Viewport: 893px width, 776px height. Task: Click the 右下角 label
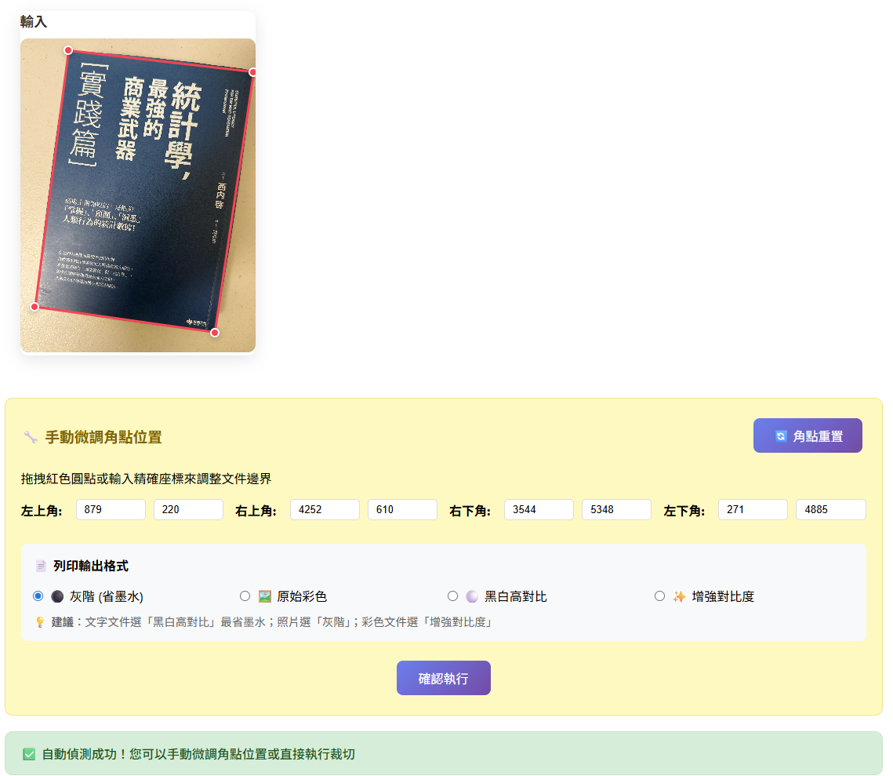pos(470,511)
